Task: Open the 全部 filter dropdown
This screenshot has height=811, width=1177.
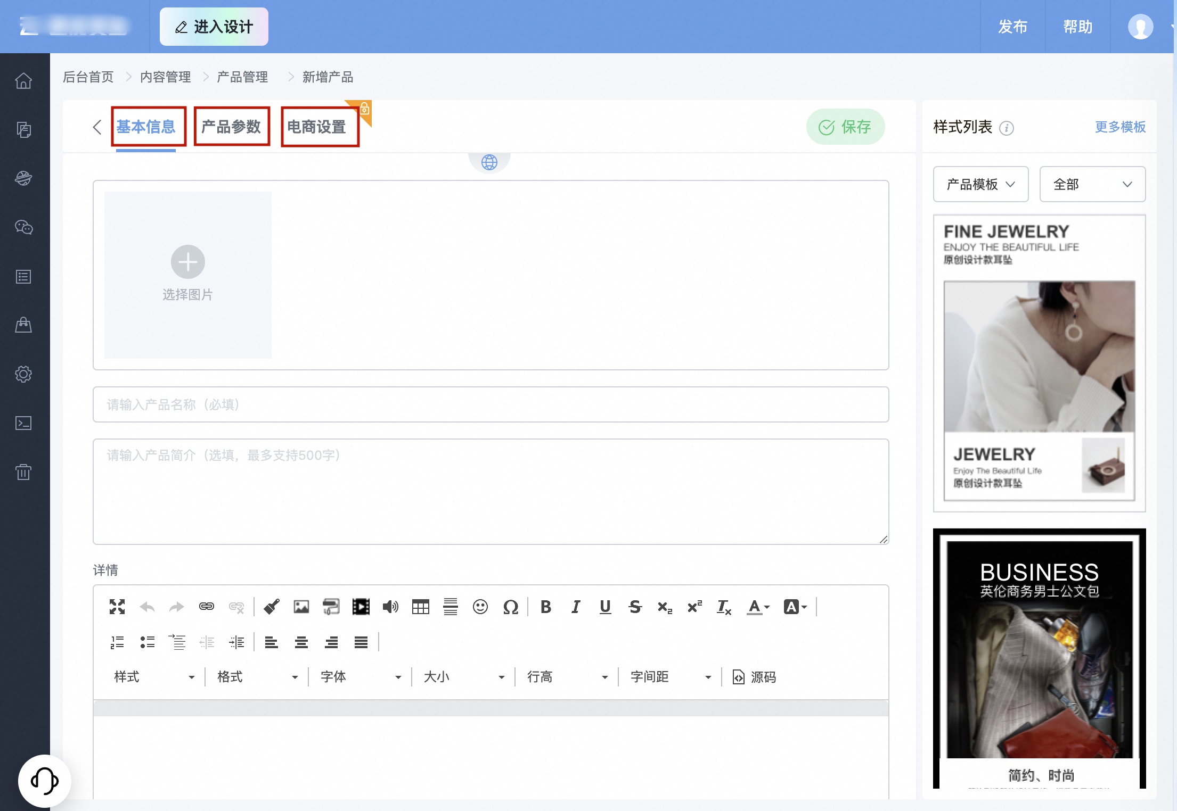Action: (1092, 184)
